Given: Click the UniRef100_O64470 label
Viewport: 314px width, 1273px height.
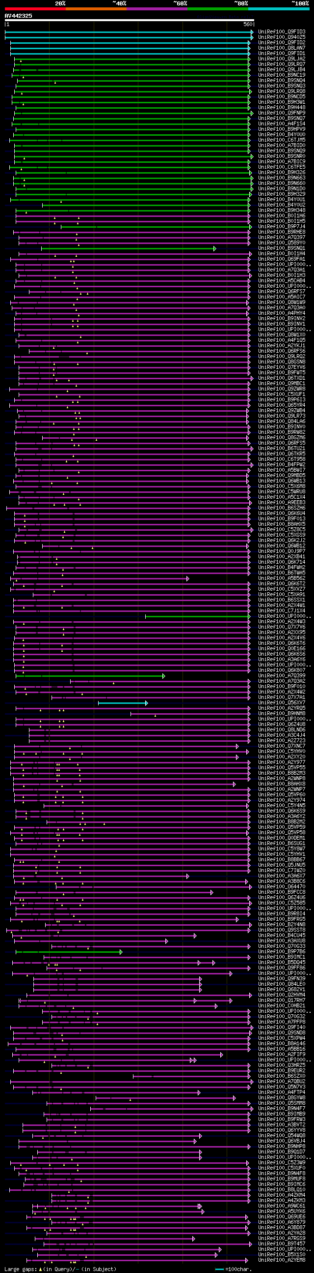Looking at the screenshot, I should 282,887.
